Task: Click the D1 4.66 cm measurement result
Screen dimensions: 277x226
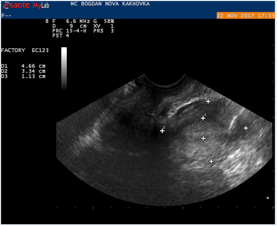Action: click(23, 66)
